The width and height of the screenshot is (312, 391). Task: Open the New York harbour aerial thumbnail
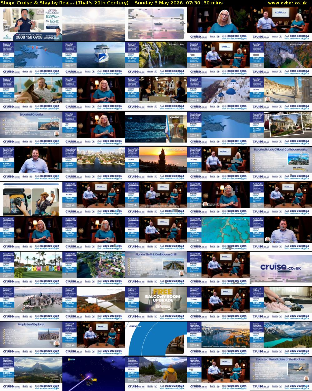coord(31,304)
